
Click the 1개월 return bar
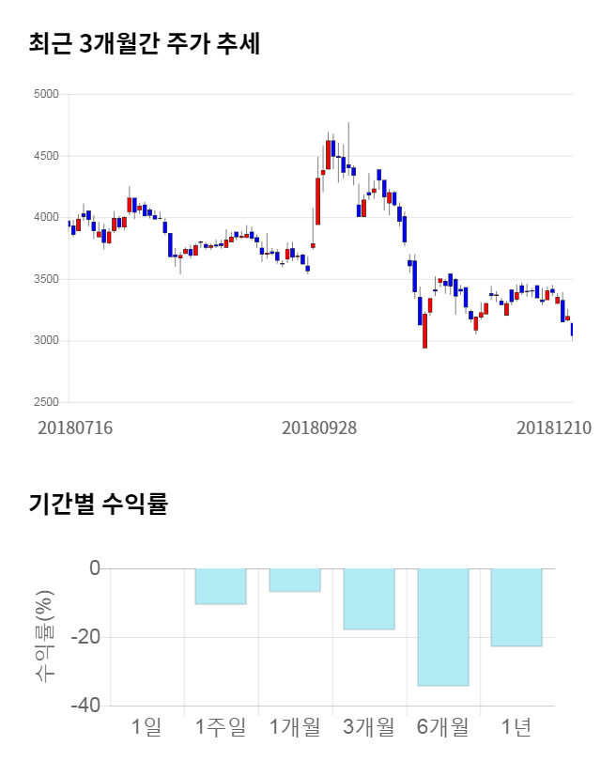pos(295,581)
